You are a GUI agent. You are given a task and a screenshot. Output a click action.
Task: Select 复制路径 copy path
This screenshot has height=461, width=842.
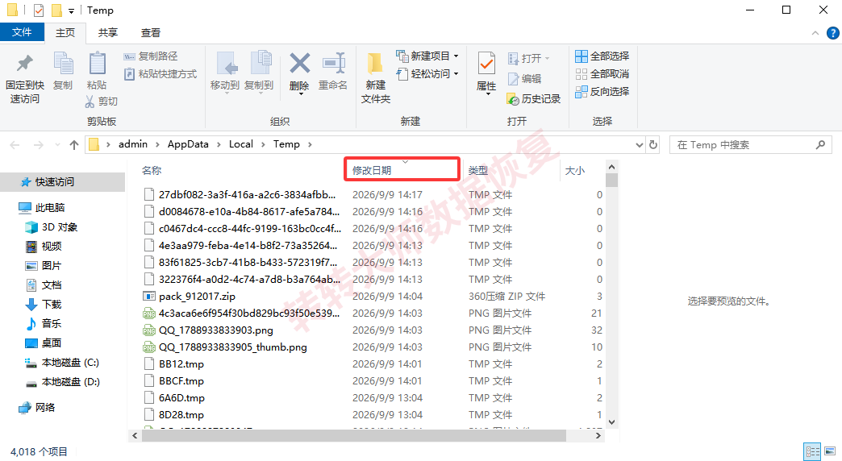pyautogui.click(x=151, y=56)
